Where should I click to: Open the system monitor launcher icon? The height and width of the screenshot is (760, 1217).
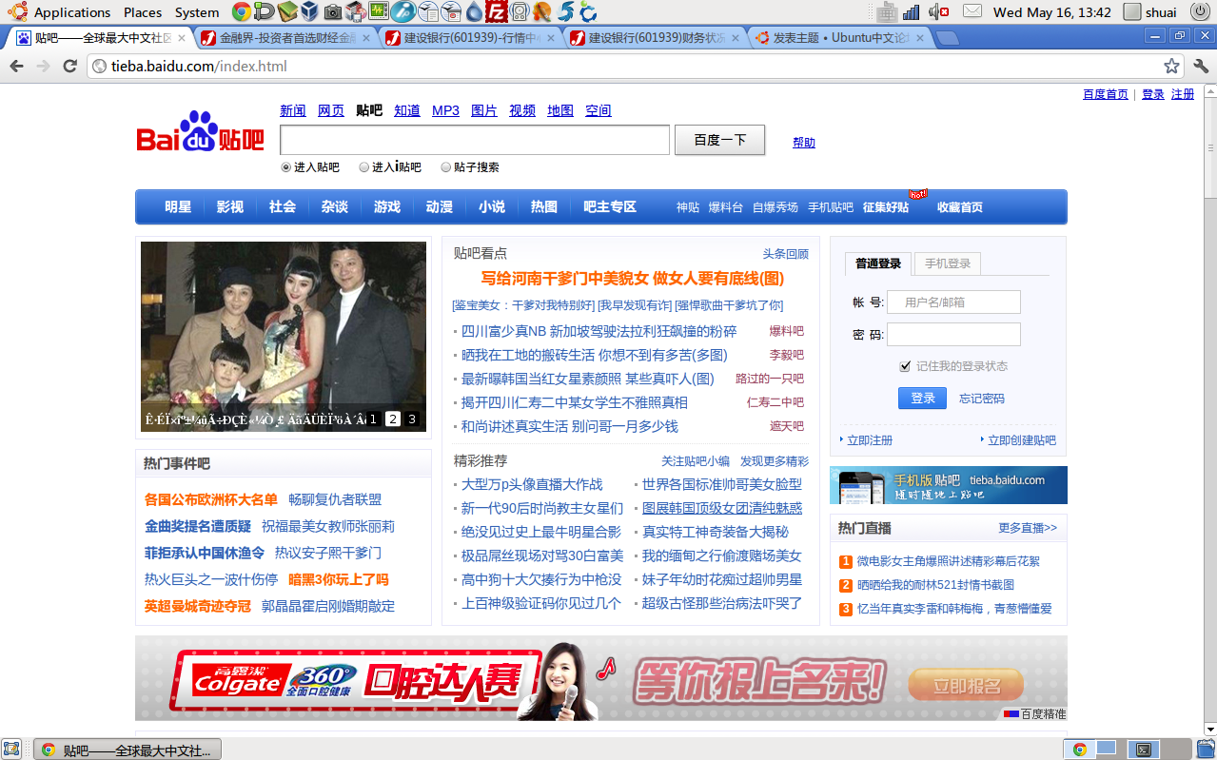379,12
